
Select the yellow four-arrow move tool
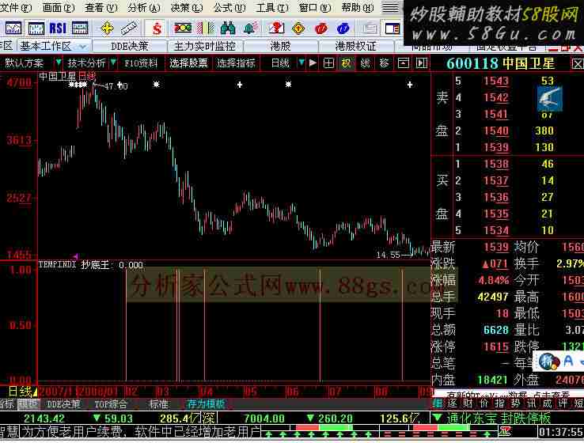point(107,28)
